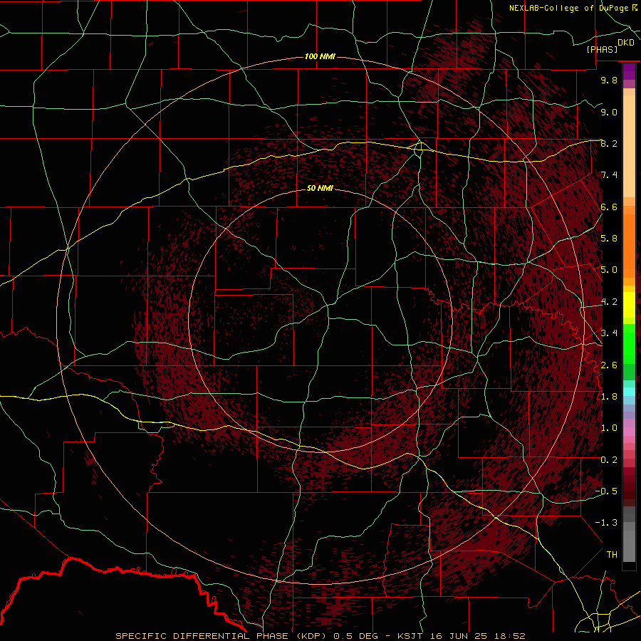The image size is (641, 641).
Task: Click the NEXLAB-College of DuPage label
Action: 570,8
